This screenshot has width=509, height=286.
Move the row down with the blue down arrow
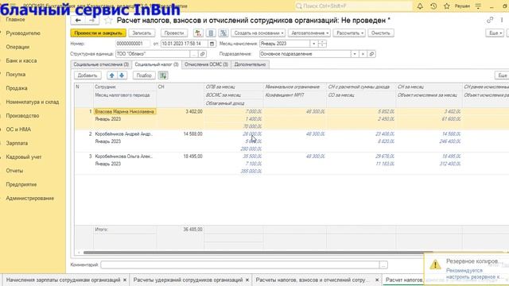(122, 75)
